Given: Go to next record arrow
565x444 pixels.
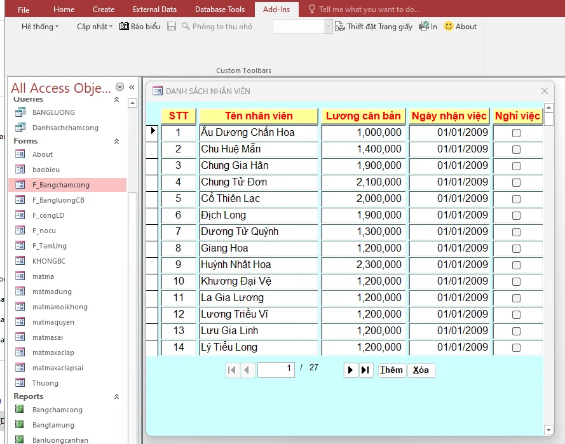Looking at the screenshot, I should (x=350, y=370).
